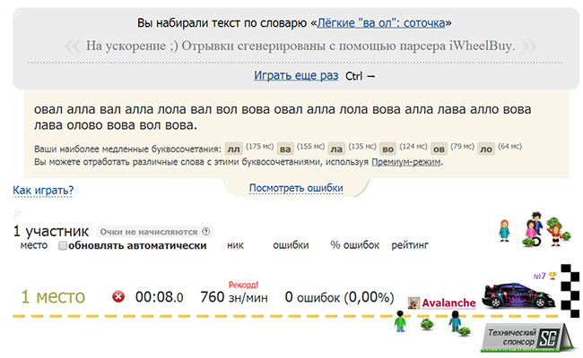Open Как играть? help link
Screen dimensions: 583x358
click(x=43, y=190)
